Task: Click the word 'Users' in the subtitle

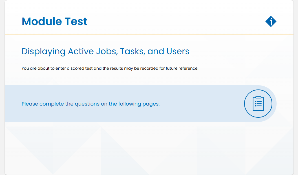Action: [x=178, y=51]
